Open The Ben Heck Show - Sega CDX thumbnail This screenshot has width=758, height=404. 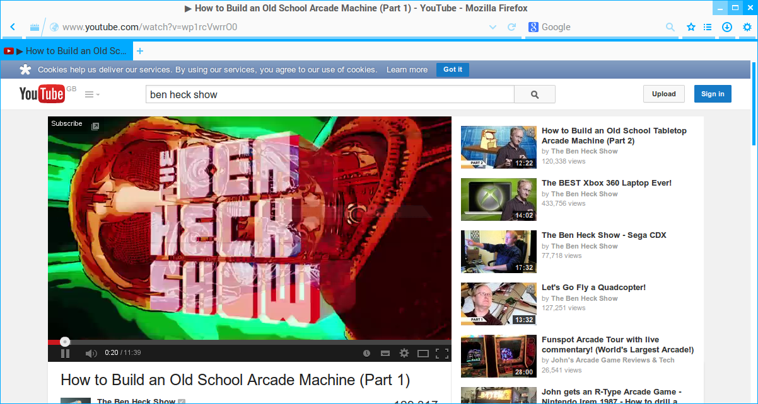(x=499, y=252)
